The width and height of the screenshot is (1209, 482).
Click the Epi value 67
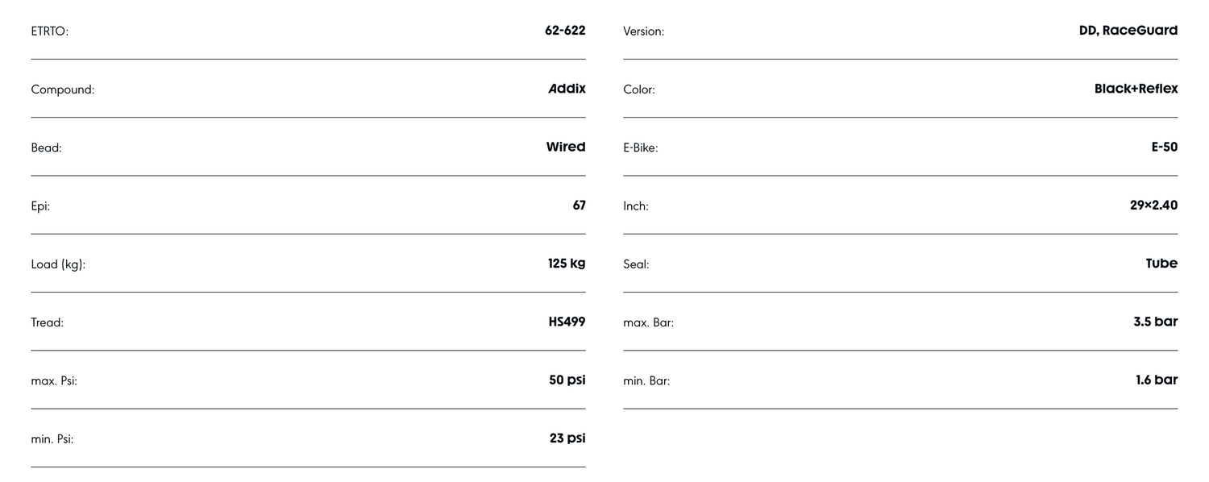579,206
